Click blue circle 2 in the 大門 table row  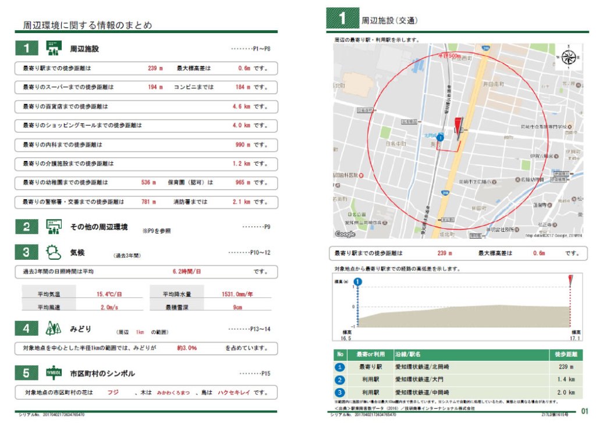pyautogui.click(x=339, y=379)
